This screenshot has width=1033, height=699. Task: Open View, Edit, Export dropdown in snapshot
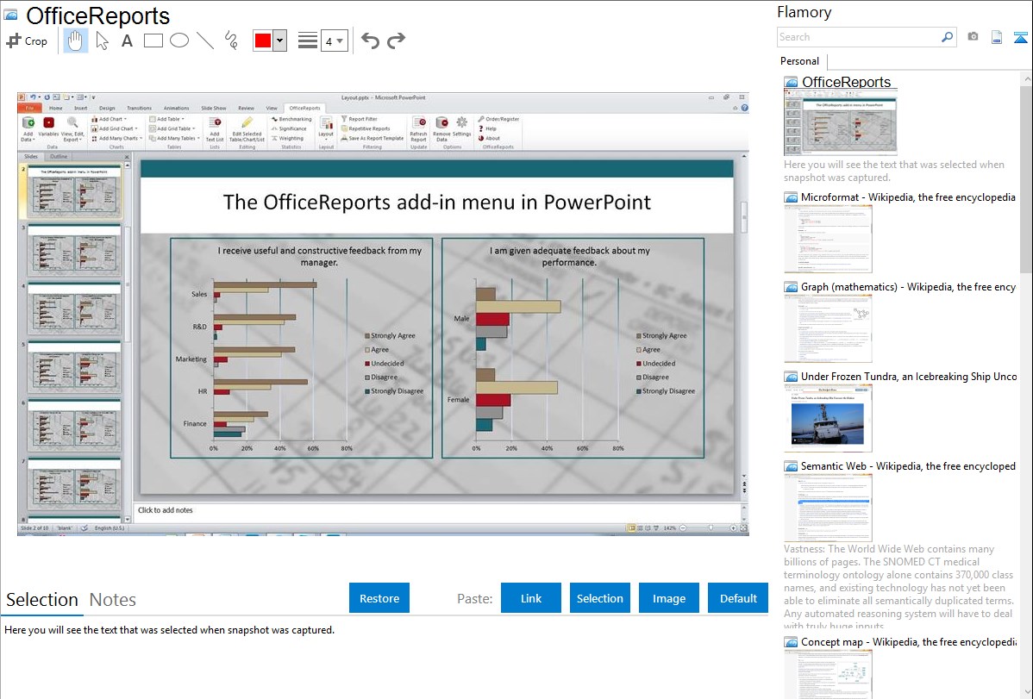pyautogui.click(x=72, y=129)
